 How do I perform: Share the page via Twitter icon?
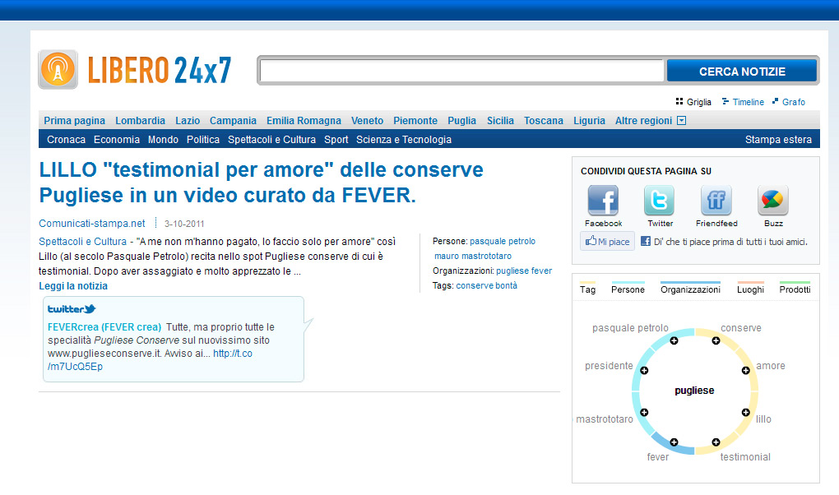pos(659,200)
